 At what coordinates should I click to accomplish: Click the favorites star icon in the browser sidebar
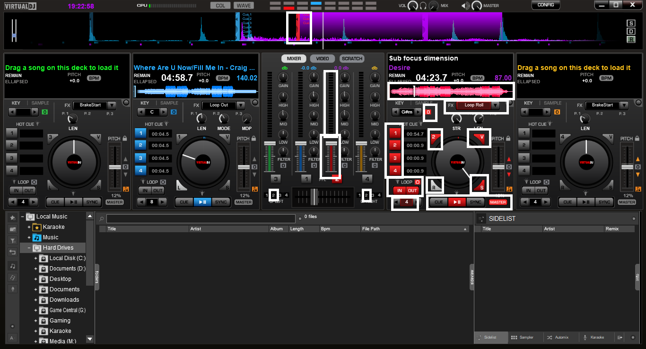12,217
